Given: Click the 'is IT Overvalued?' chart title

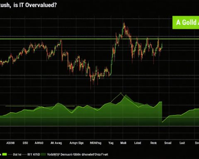Looking at the screenshot, I should tap(35, 5).
